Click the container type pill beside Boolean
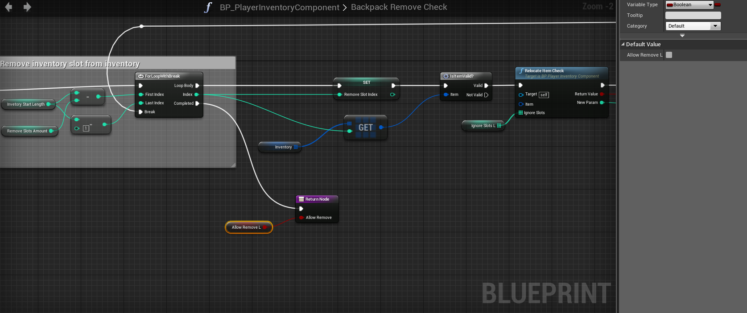747x313 pixels. click(718, 5)
